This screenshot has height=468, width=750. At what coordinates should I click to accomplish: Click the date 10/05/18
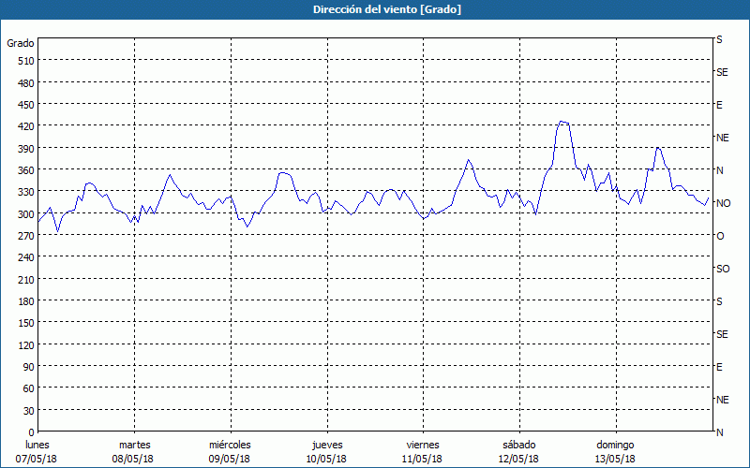tap(326, 459)
